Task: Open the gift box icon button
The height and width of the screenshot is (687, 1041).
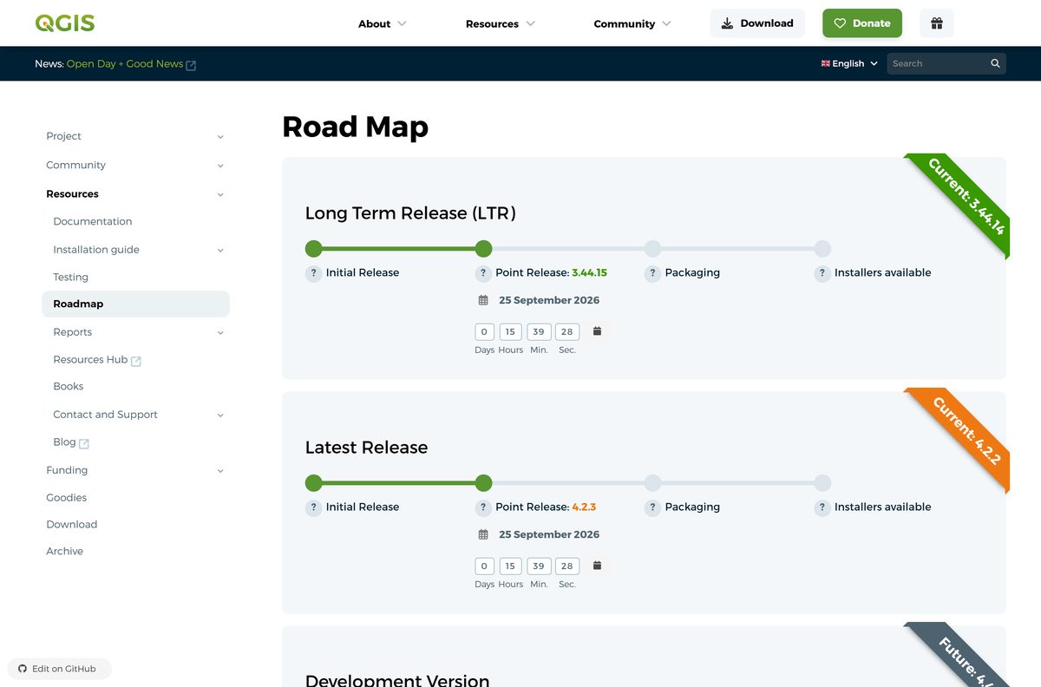Action: 937,23
